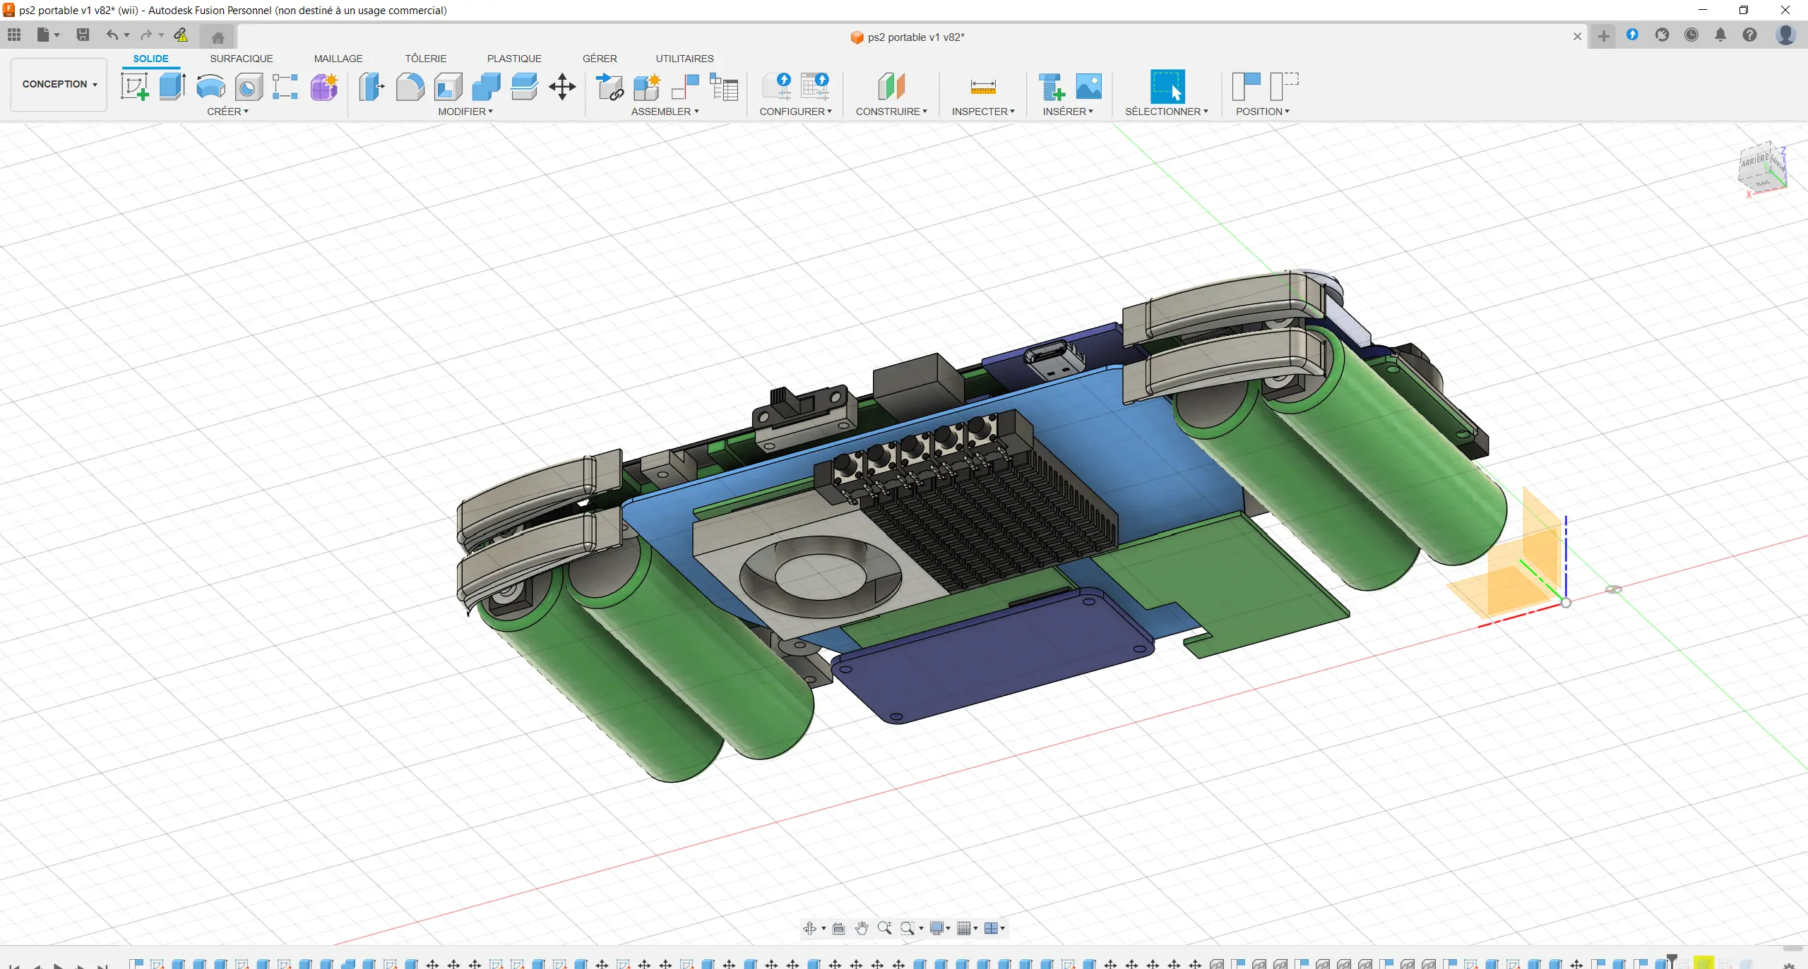Switch to the UTILITAIRES tab
Image resolution: width=1808 pixels, height=969 pixels.
click(684, 59)
